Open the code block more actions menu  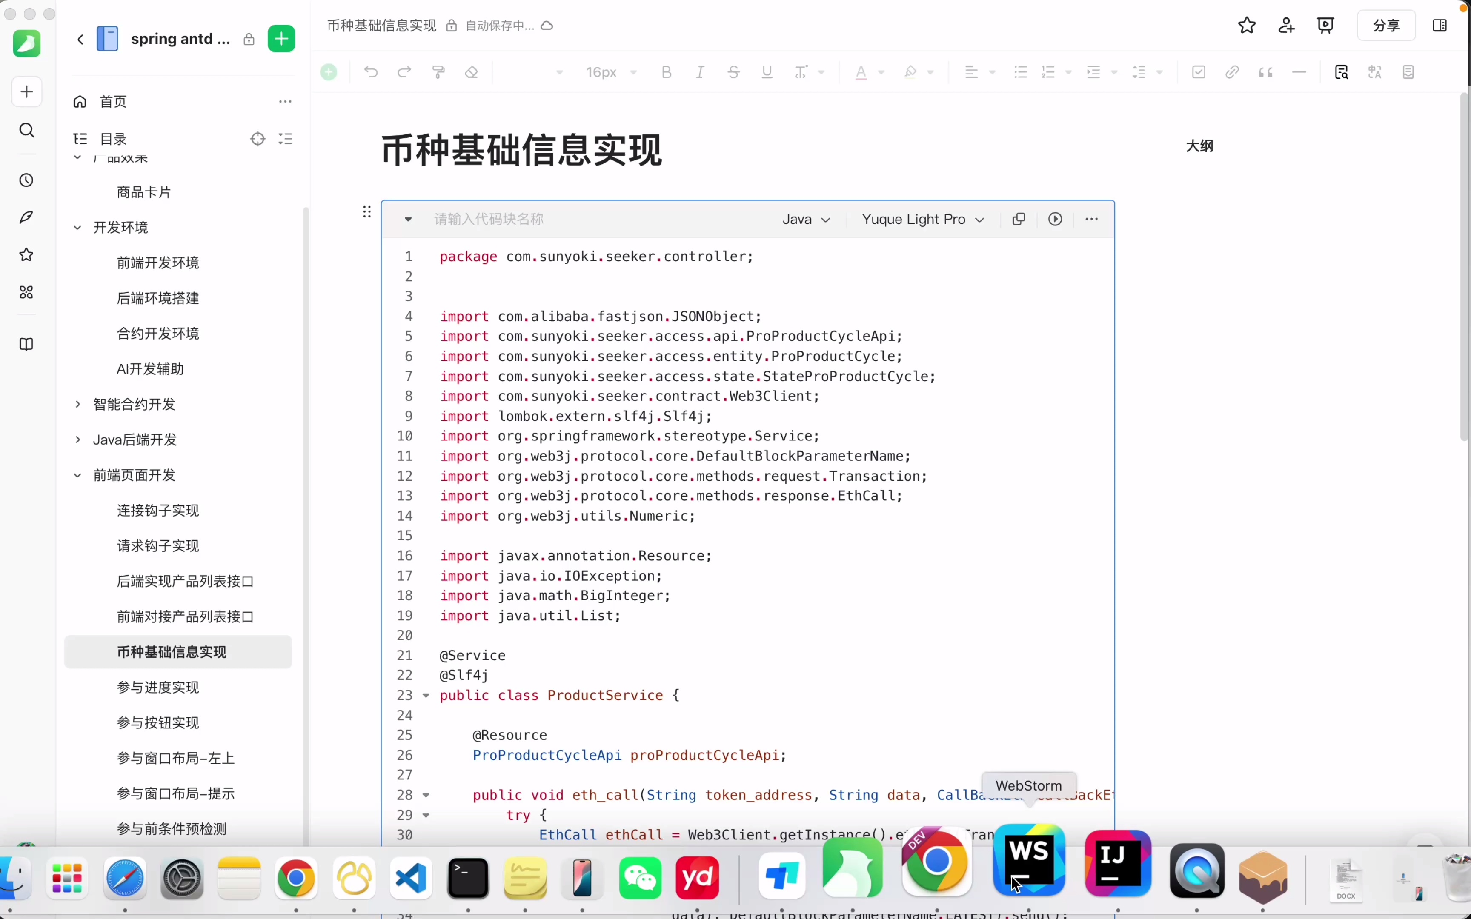tap(1092, 219)
